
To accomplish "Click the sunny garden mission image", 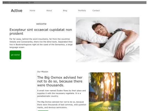I will pyautogui.click(x=105, y=92).
